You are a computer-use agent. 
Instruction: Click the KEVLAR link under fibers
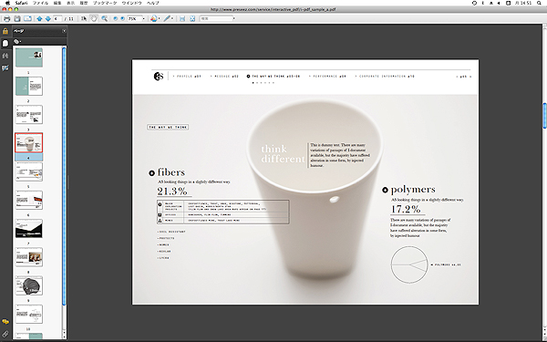[x=164, y=252]
